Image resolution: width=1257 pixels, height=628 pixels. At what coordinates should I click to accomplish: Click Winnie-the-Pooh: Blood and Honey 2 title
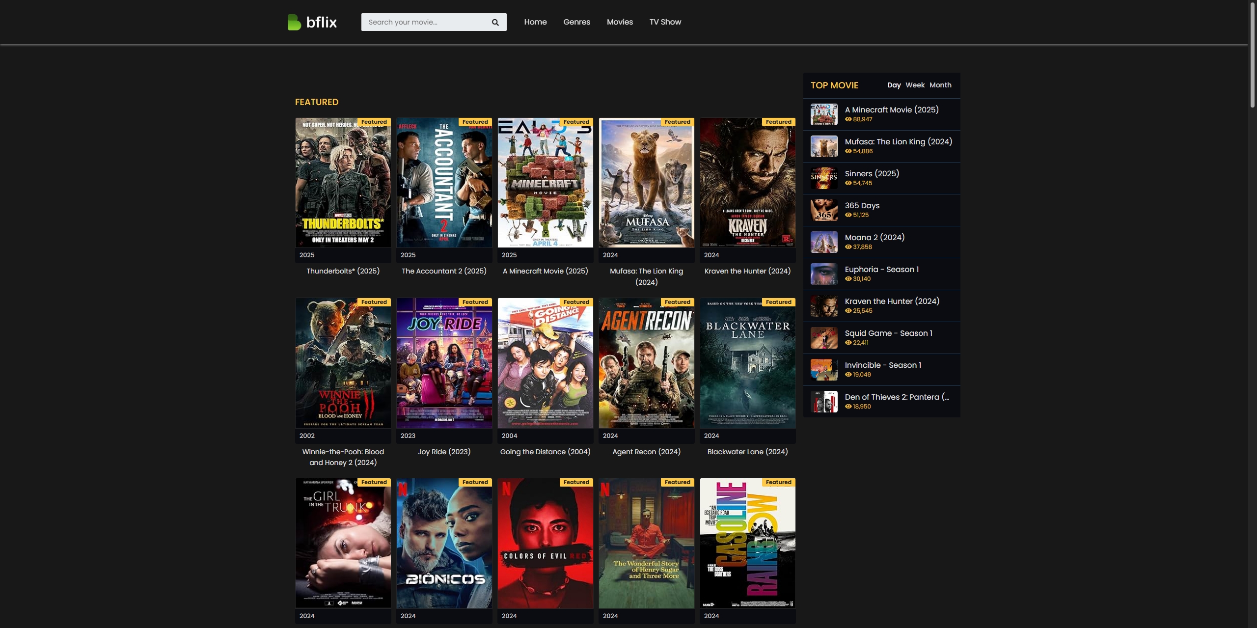coord(343,457)
